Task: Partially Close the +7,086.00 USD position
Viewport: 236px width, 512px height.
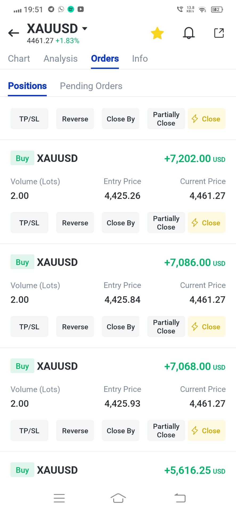Action: (x=166, y=327)
